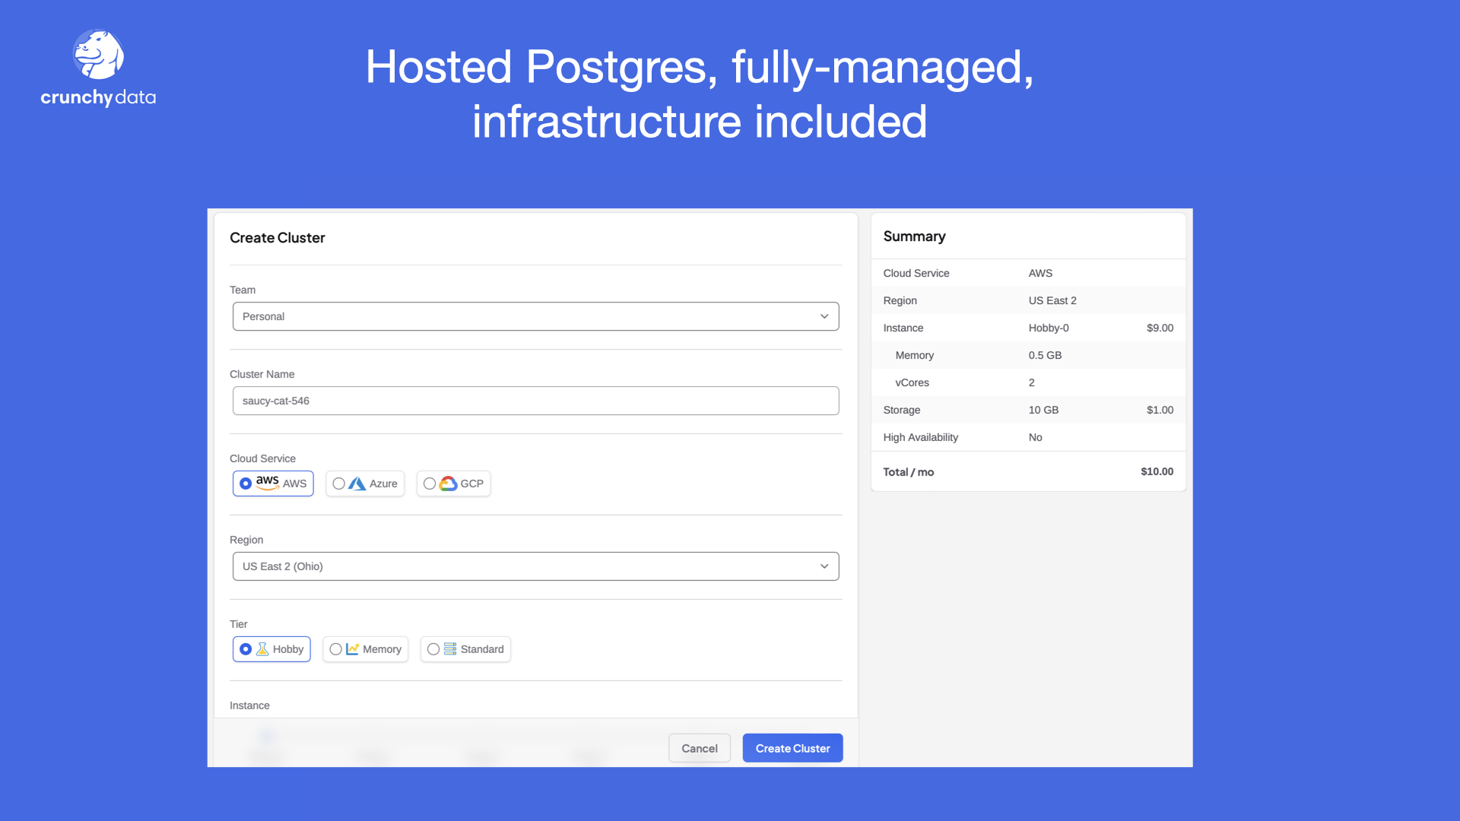The width and height of the screenshot is (1460, 821).
Task: Click the Hobby flask icon
Action: (262, 649)
